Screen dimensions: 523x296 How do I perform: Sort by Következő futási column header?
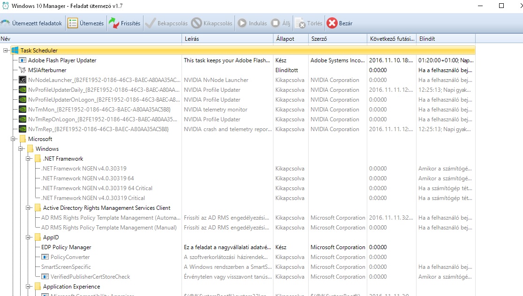[392, 38]
